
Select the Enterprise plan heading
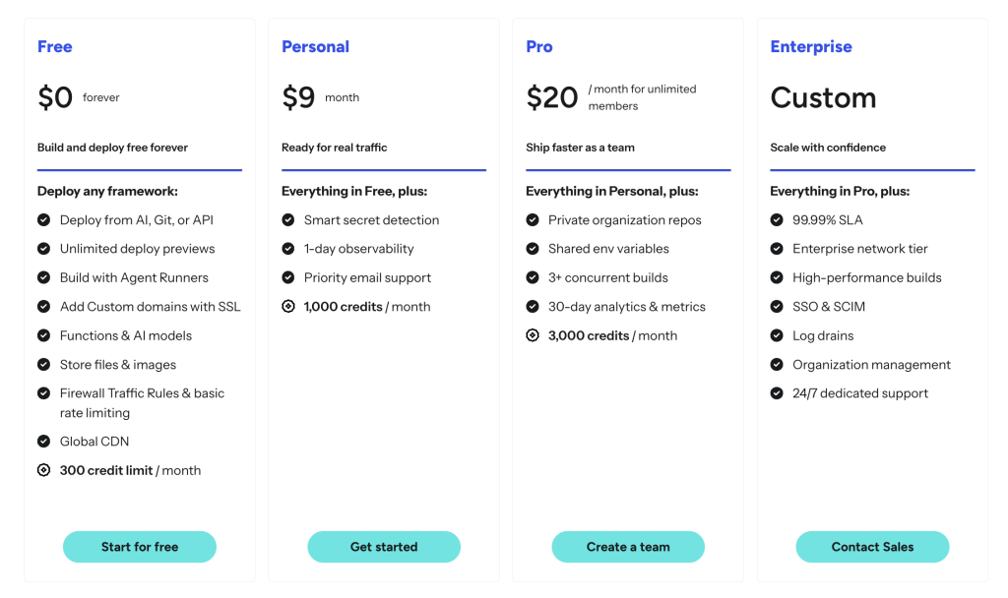click(811, 46)
